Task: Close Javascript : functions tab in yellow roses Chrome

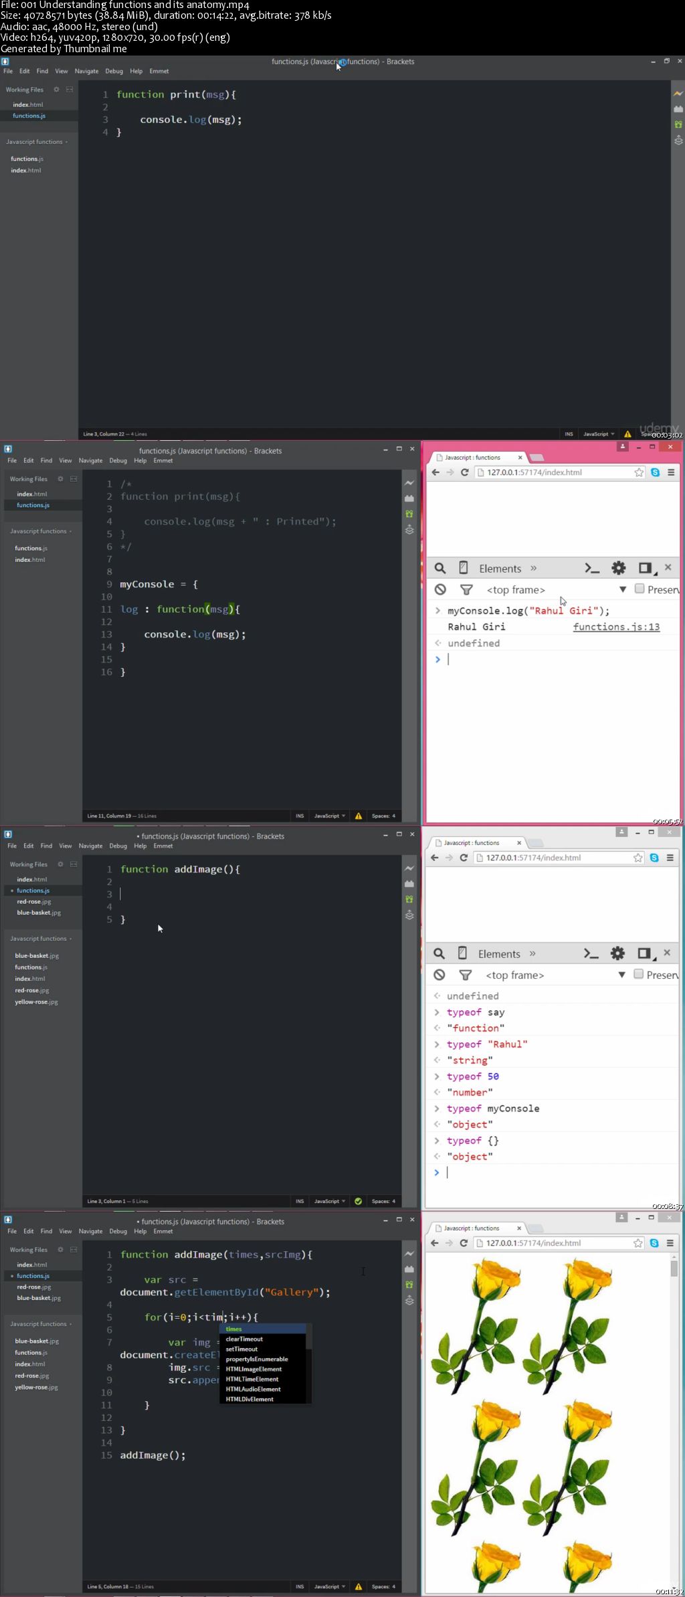Action: point(518,1228)
